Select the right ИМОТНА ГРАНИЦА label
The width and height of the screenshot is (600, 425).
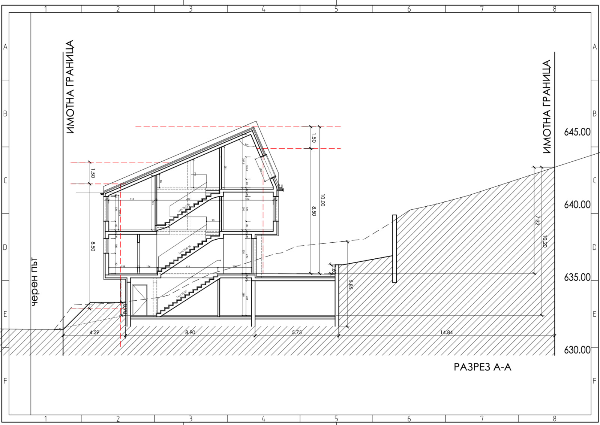547,107
